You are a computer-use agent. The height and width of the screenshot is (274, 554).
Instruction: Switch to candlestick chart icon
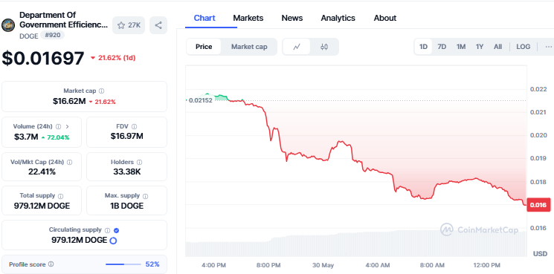(324, 47)
